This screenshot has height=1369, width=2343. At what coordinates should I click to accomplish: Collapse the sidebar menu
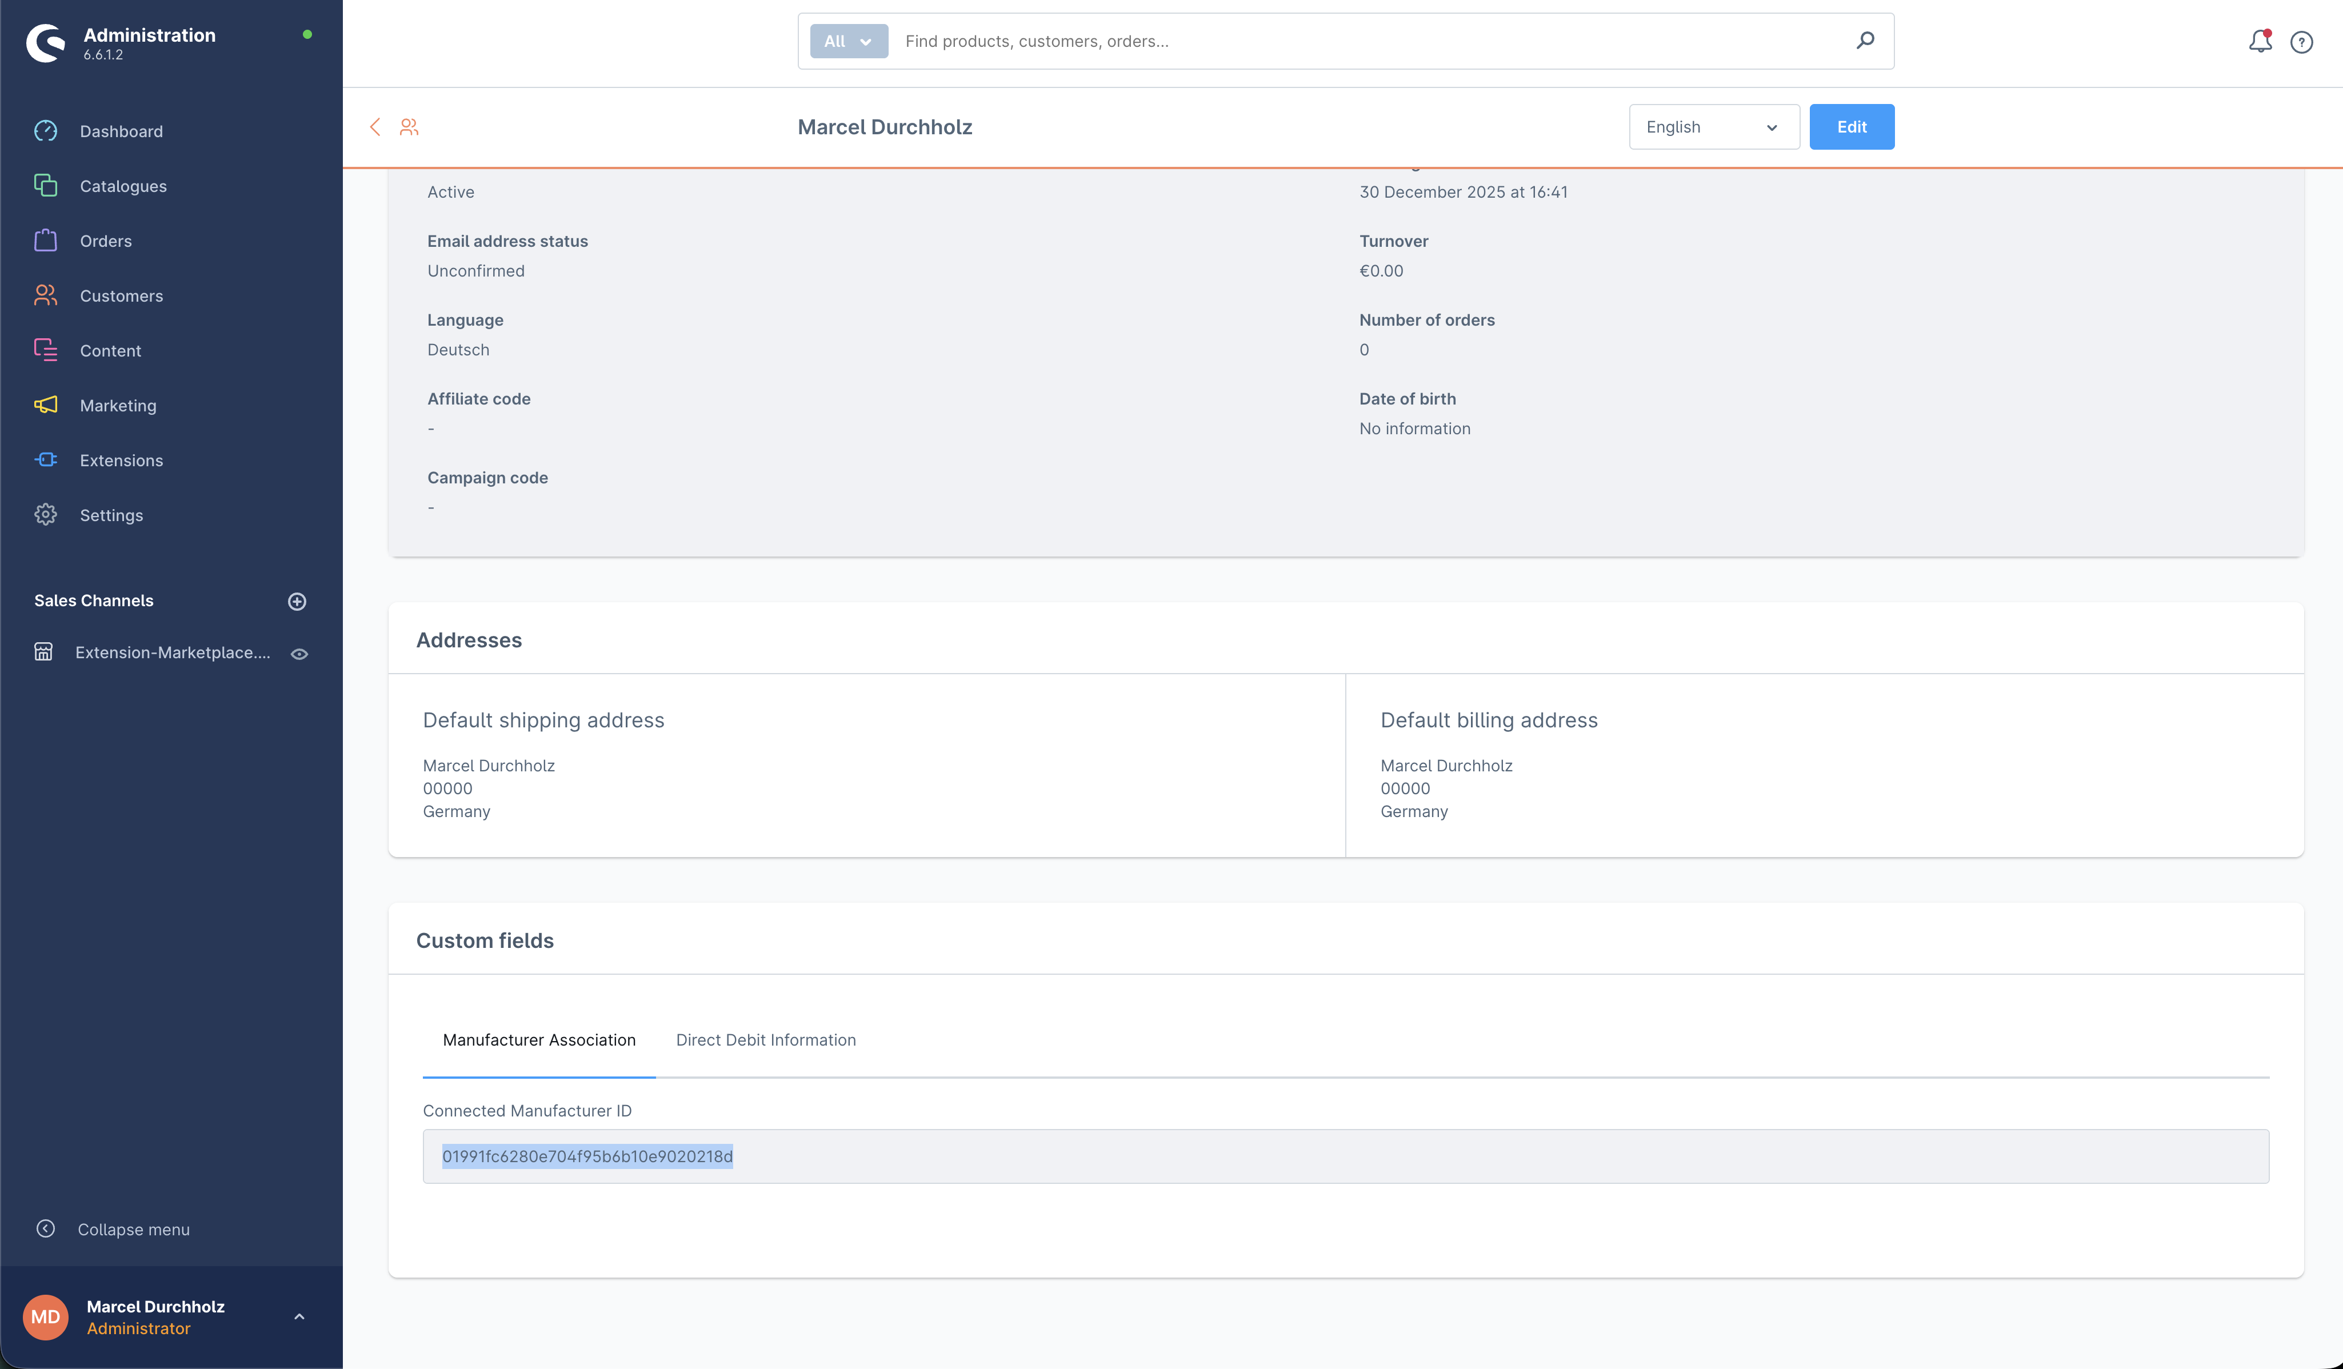click(113, 1228)
